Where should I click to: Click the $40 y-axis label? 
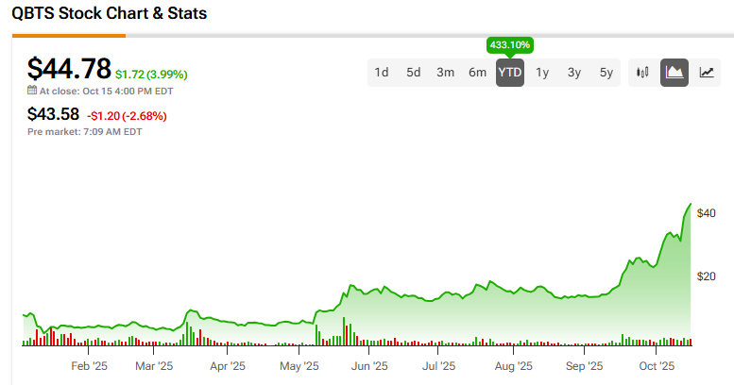point(706,213)
